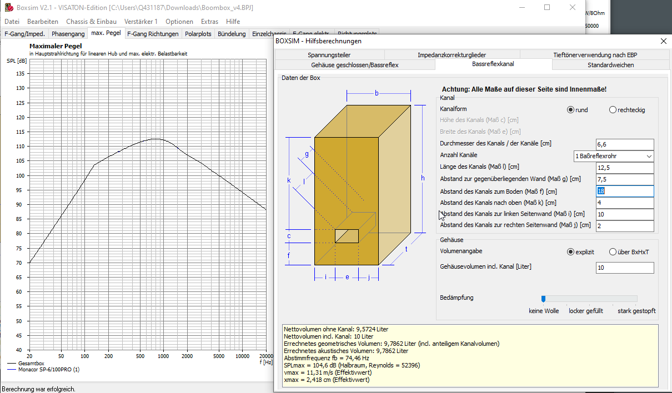
Task: Click the 'SPLmax = 104,6 dB' result line
Action: (352, 365)
